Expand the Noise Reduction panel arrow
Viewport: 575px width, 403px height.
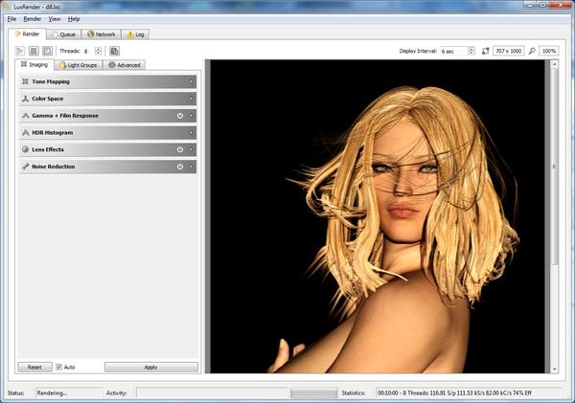[x=191, y=167]
